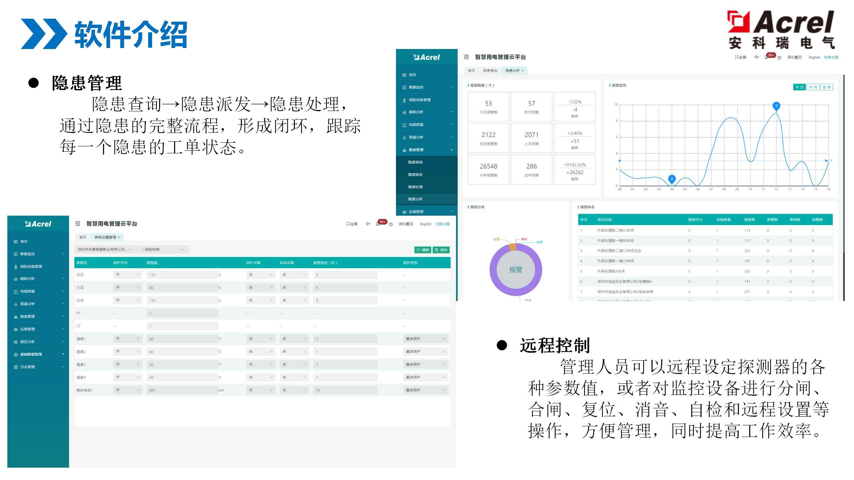Select 隐患派发 submenu item in sidebar
The height and width of the screenshot is (480, 854).
coord(415,175)
